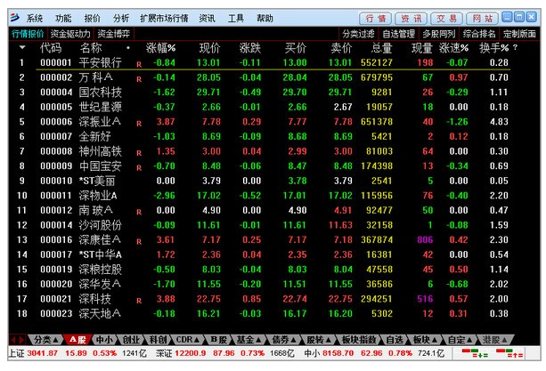Sort by the 总量 column header
Screen dimensions: 546x371
coord(381,48)
